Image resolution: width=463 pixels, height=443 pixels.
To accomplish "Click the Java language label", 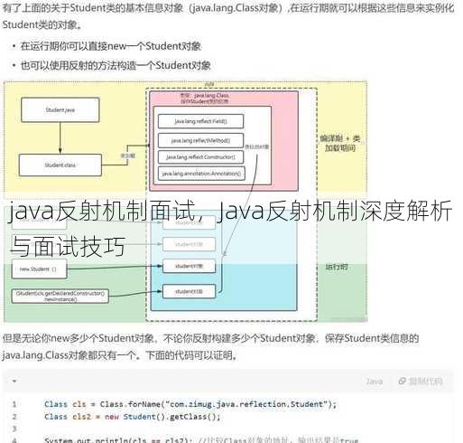I will [x=375, y=382].
